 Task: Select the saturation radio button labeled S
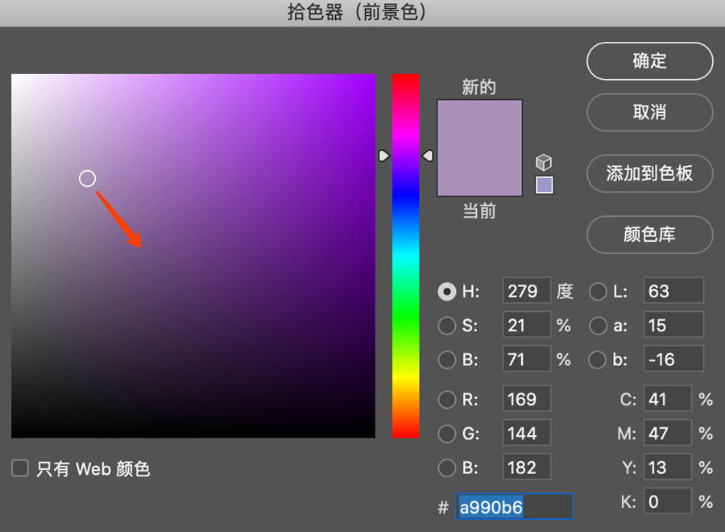[448, 326]
